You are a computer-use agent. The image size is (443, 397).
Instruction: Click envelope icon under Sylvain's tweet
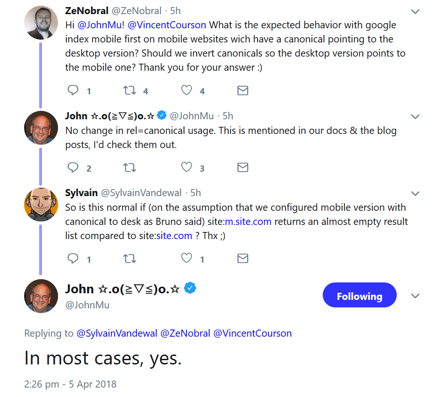click(x=242, y=258)
